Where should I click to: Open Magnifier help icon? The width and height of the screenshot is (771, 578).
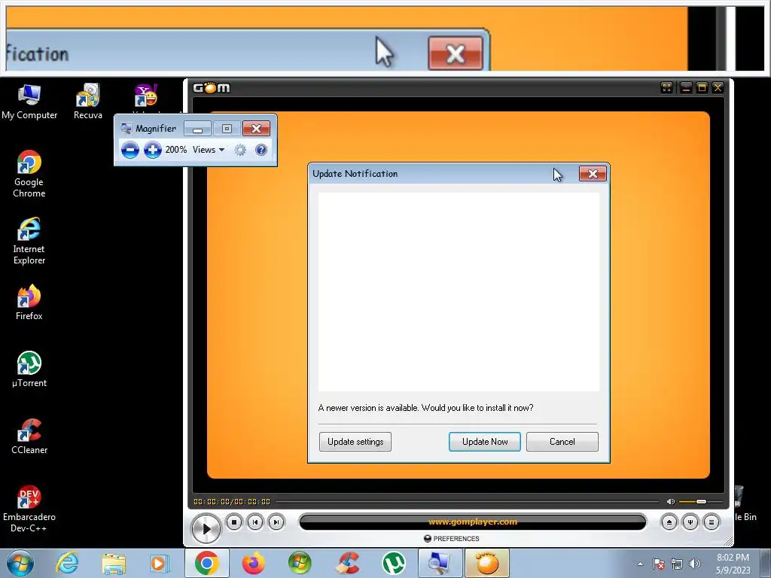pos(261,150)
